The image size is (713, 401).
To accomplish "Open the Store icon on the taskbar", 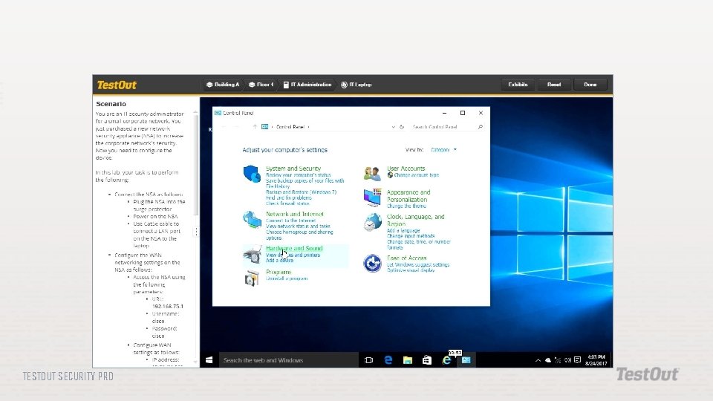I will (x=426, y=360).
